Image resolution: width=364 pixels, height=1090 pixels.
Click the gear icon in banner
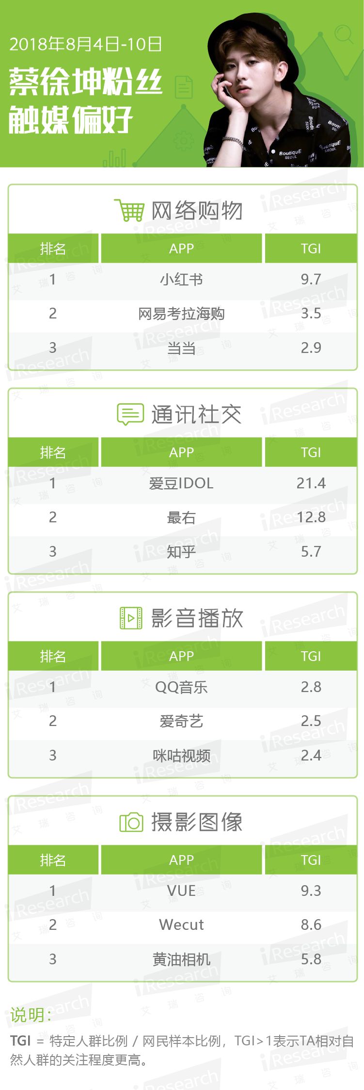(x=183, y=141)
